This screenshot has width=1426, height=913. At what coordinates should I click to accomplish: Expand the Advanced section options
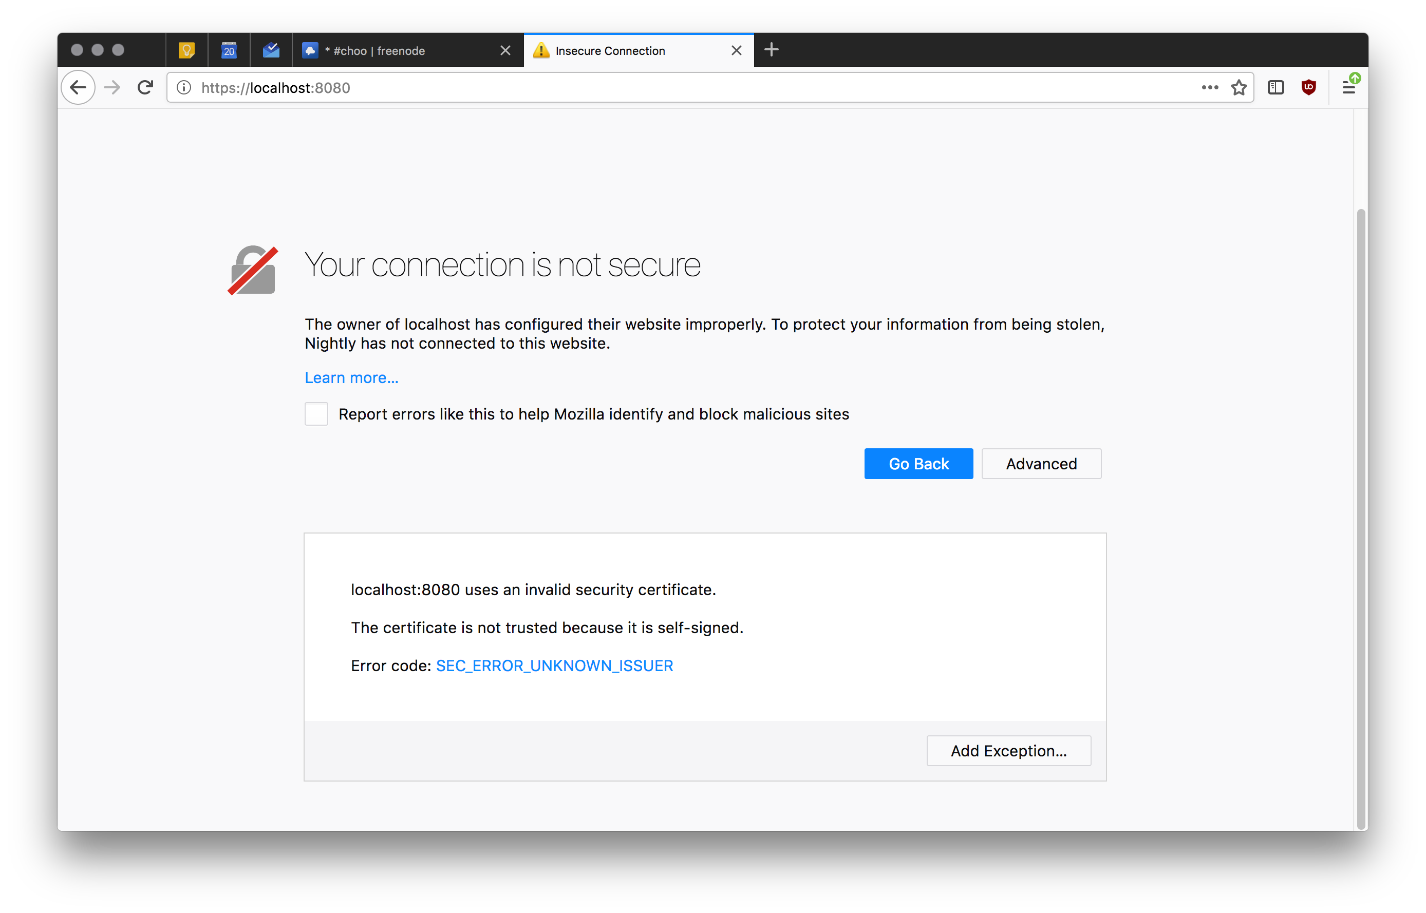point(1041,464)
